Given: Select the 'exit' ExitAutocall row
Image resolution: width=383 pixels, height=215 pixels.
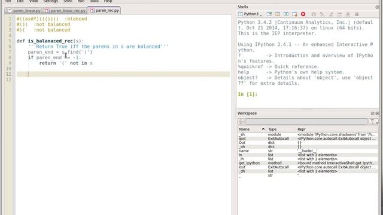Looking at the screenshot, I should (x=308, y=167).
